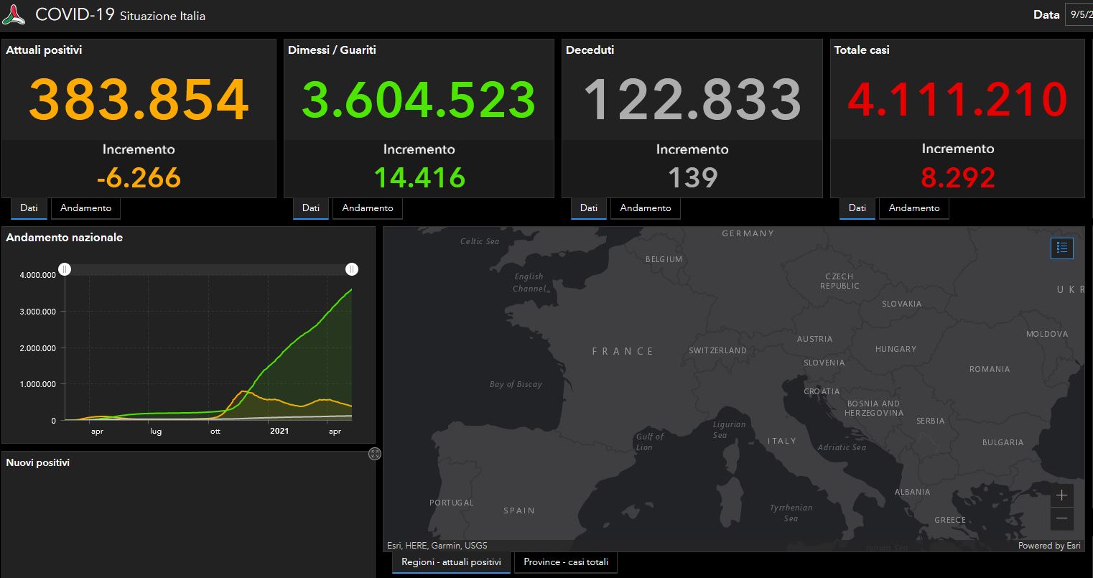
Task: Click right handle of chart range slider
Action: point(352,269)
